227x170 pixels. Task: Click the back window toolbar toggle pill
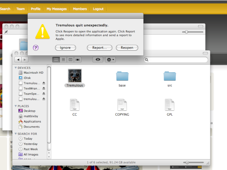coord(201,26)
